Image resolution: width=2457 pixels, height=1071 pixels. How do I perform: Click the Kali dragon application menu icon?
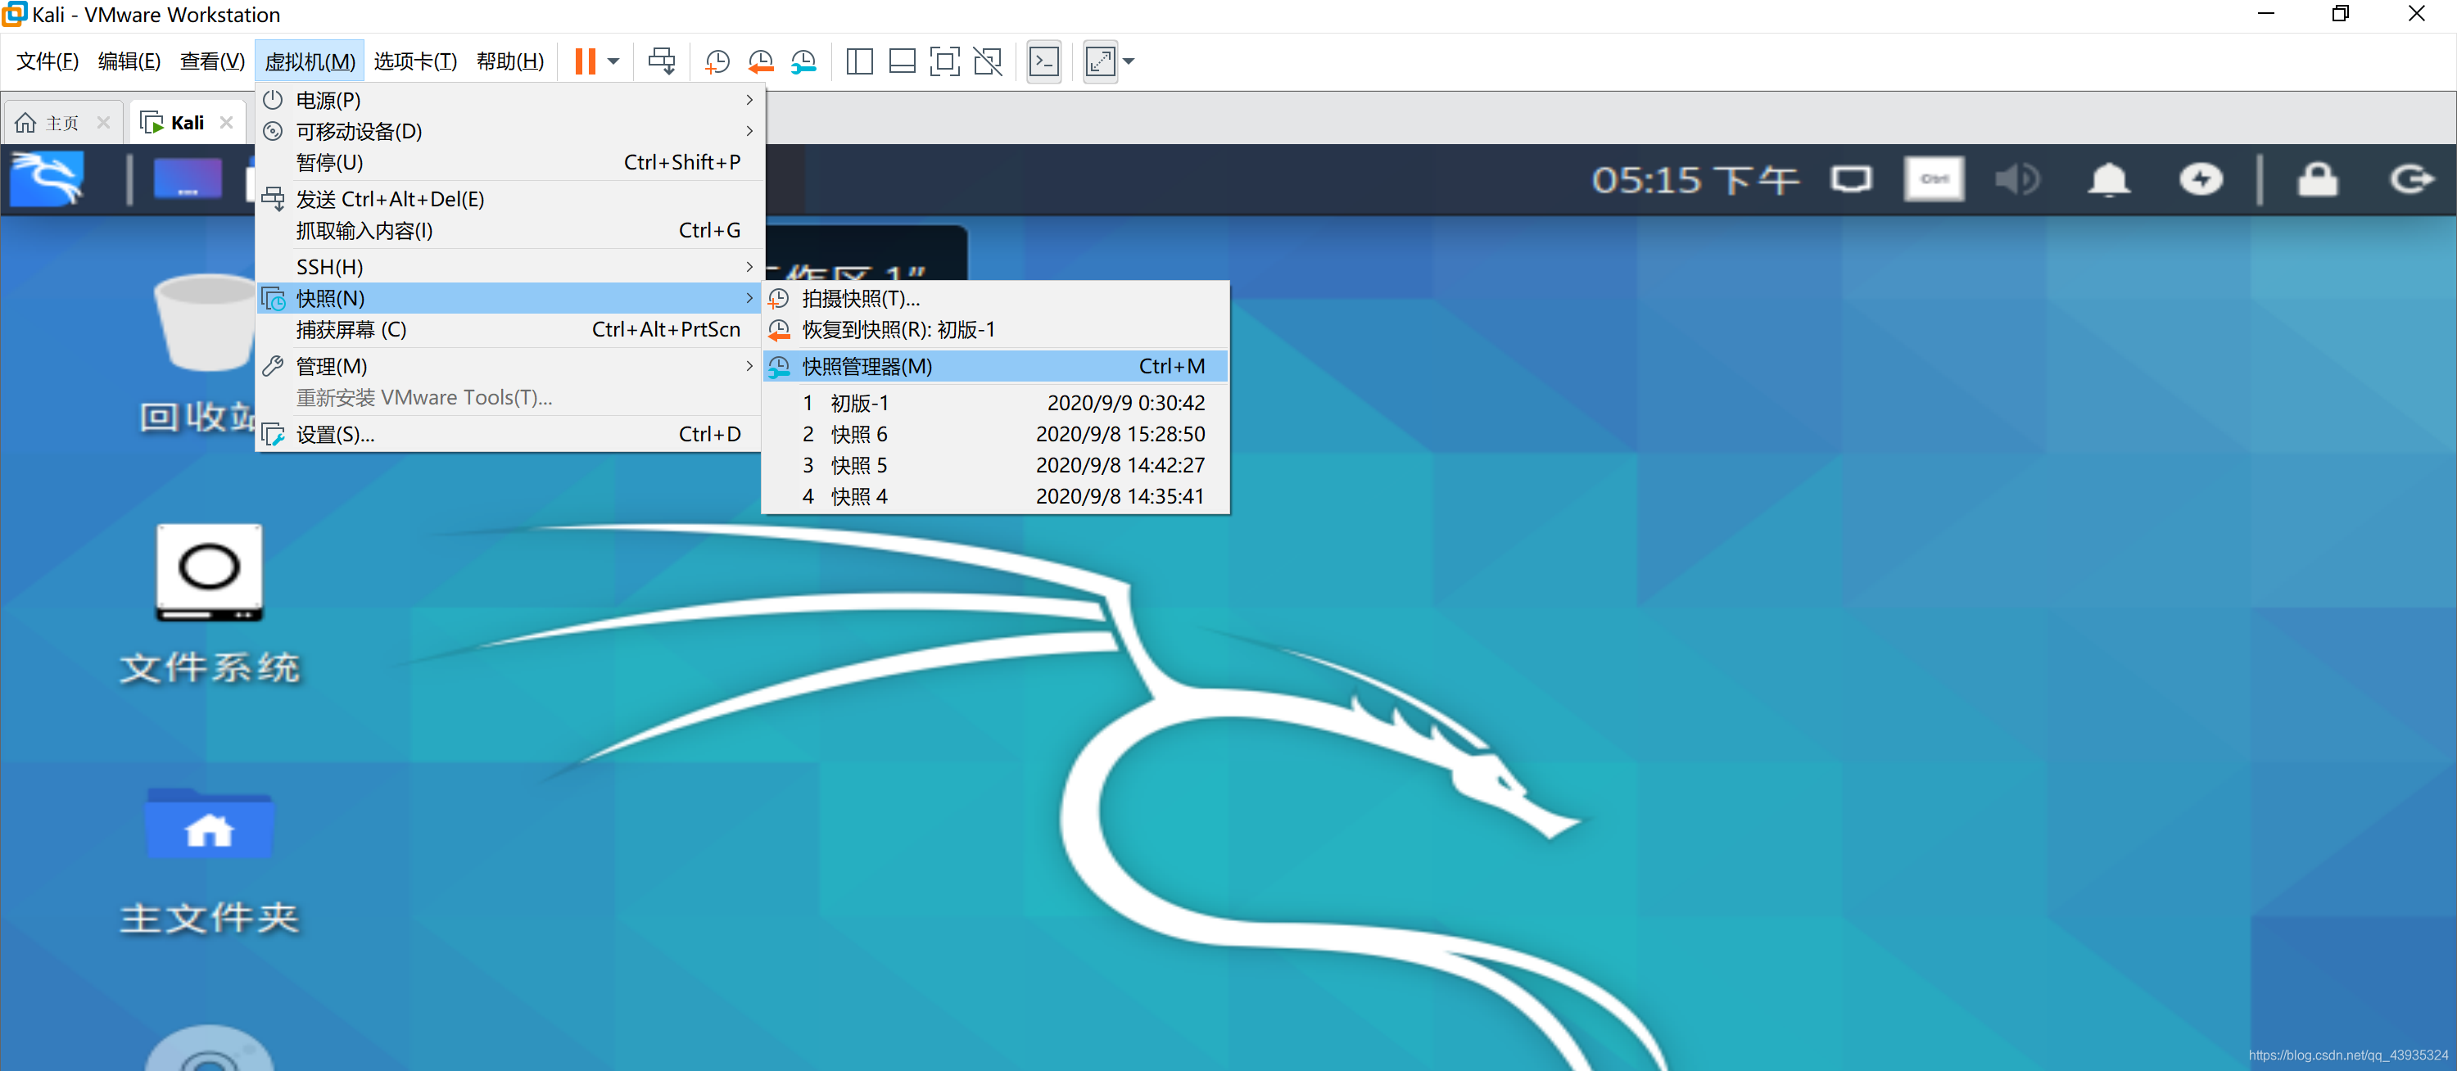pos(48,179)
